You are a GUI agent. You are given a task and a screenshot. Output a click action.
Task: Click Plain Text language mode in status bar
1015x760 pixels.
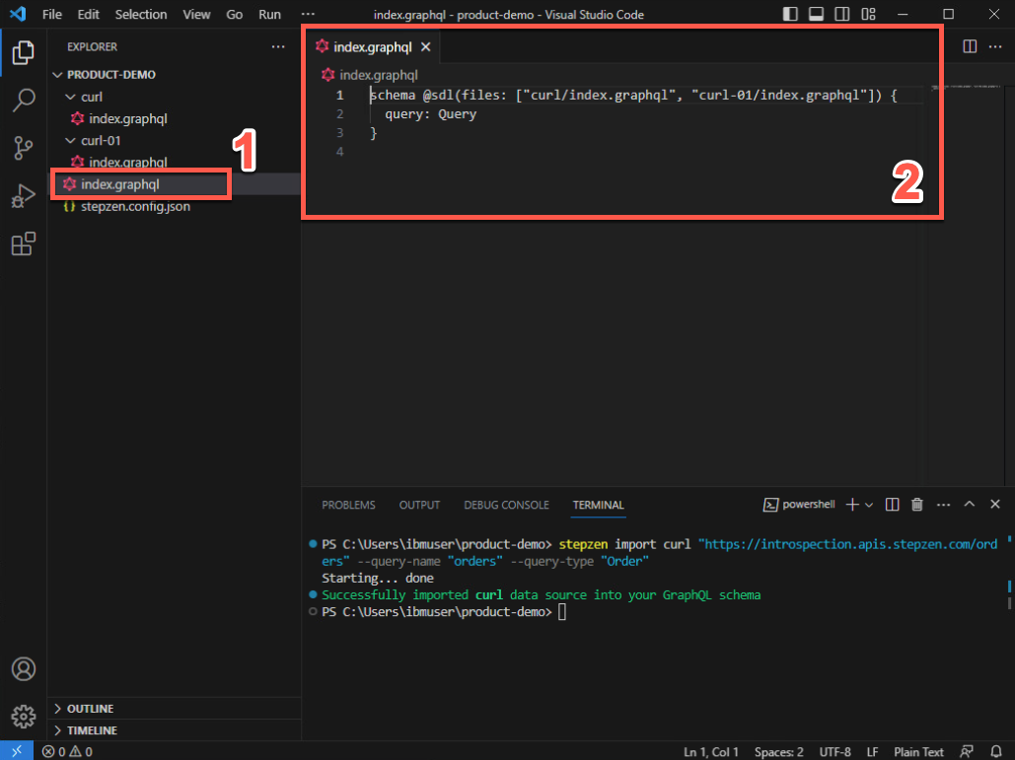918,752
